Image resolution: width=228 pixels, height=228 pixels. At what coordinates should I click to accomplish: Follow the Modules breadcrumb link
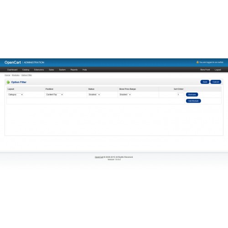tap(16, 75)
